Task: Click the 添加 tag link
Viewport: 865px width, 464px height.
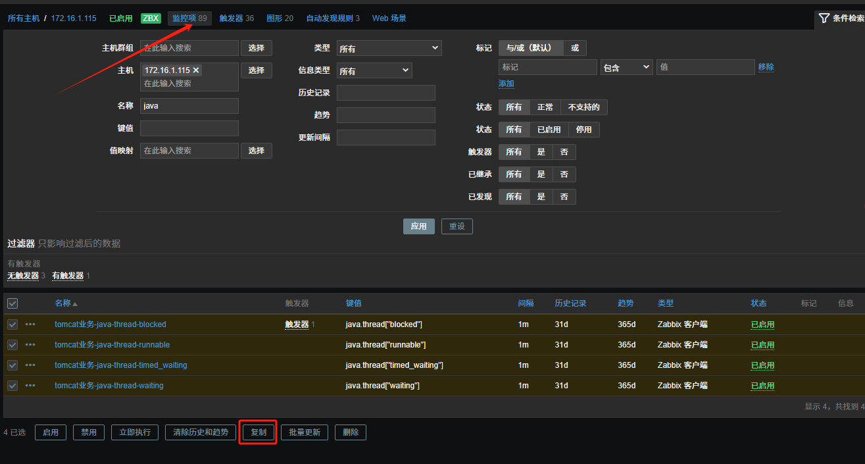Action: click(x=507, y=84)
